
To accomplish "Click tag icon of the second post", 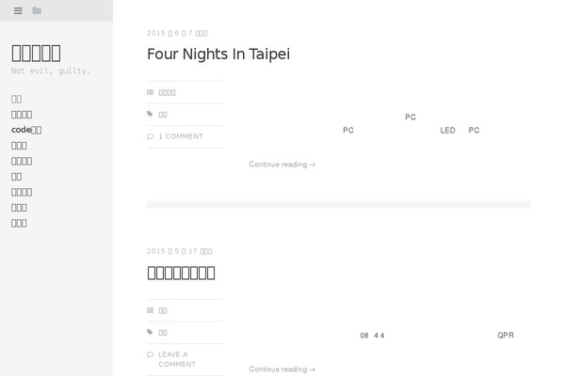I will 150,332.
